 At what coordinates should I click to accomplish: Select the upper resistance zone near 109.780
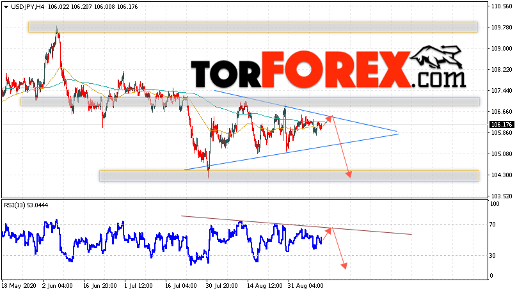point(253,27)
